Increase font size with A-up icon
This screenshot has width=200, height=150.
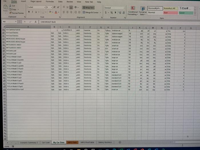tap(55, 7)
